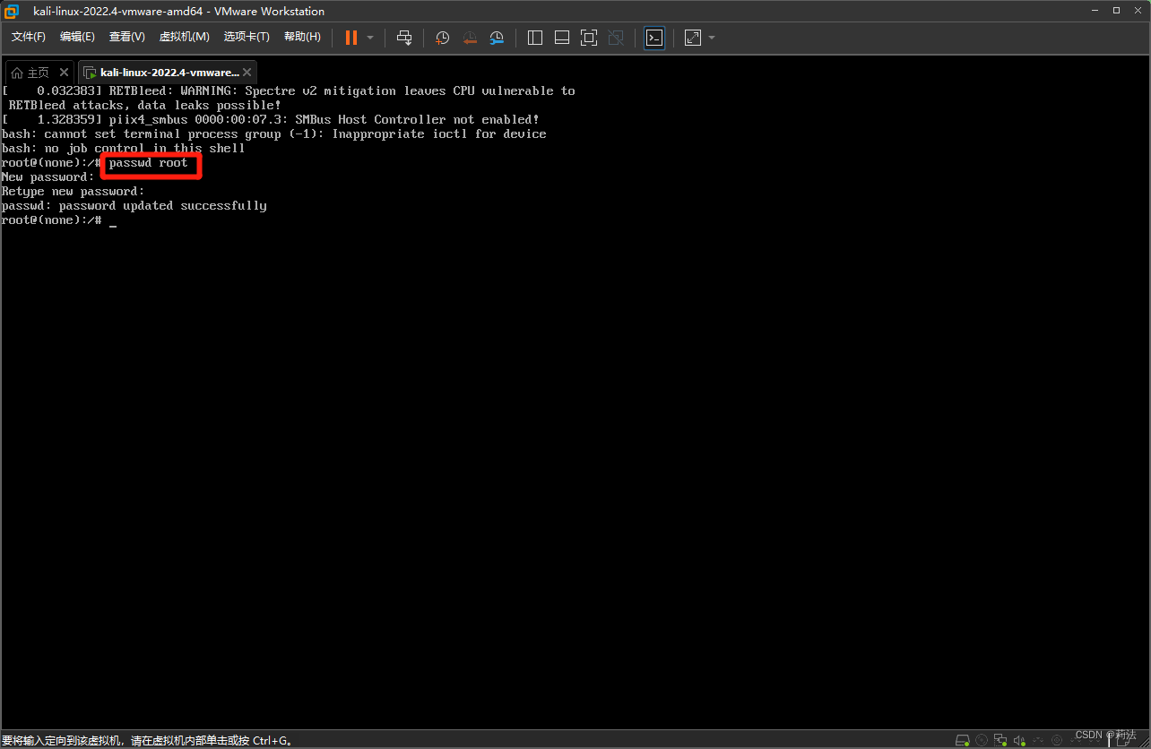Image resolution: width=1151 pixels, height=749 pixels.
Task: Switch to console view icon
Action: coord(654,38)
